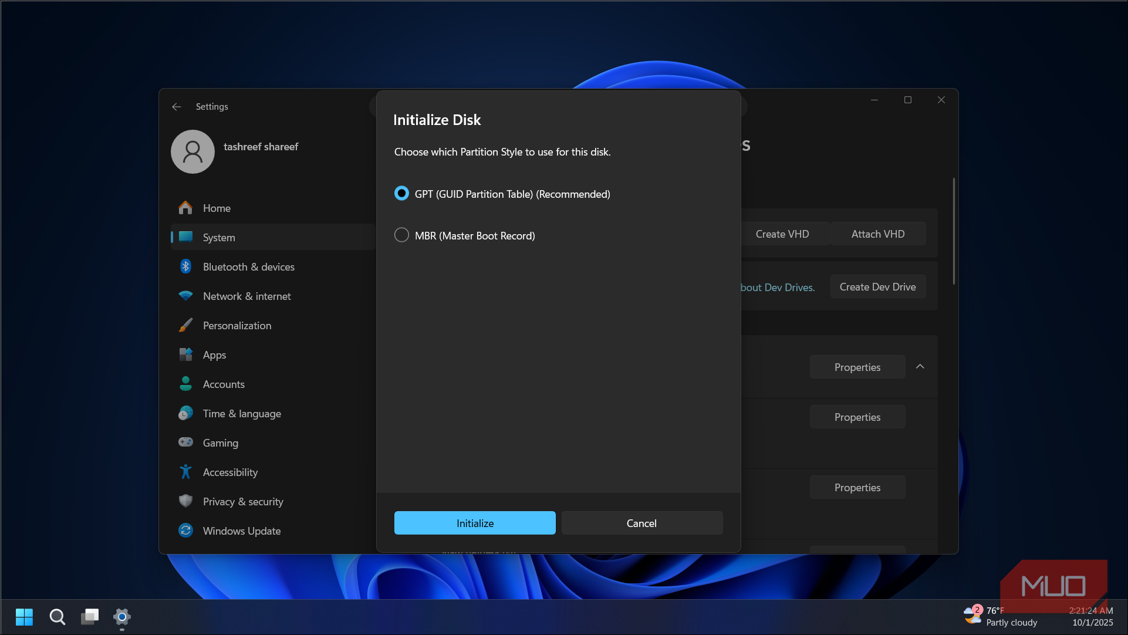Click the Initialize button

(x=475, y=523)
